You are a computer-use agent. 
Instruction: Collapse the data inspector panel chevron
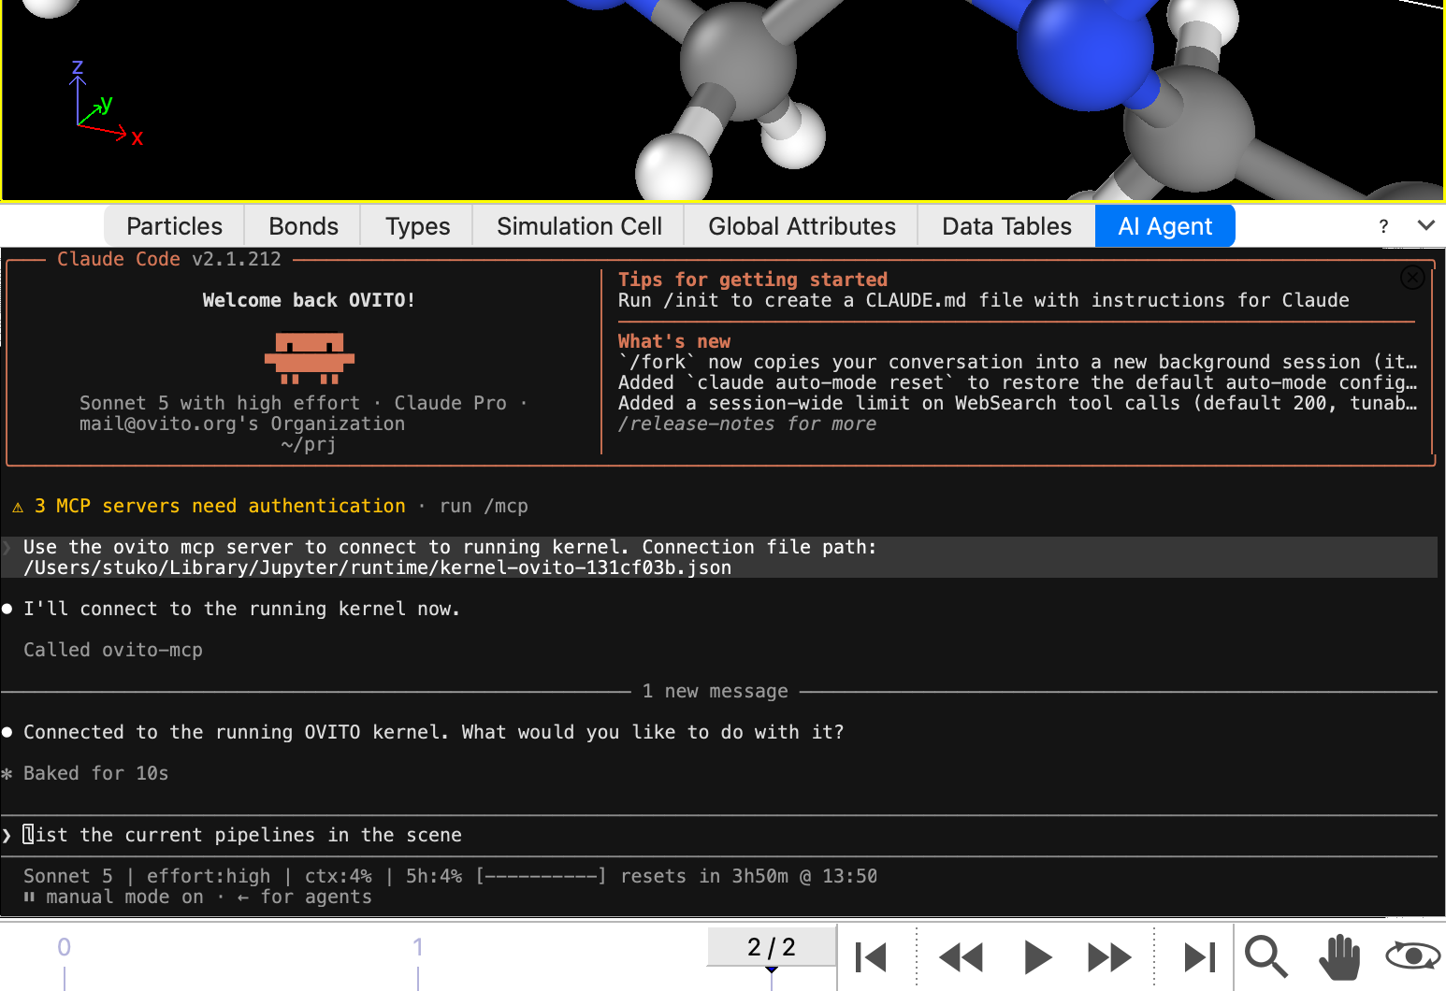tap(1426, 225)
